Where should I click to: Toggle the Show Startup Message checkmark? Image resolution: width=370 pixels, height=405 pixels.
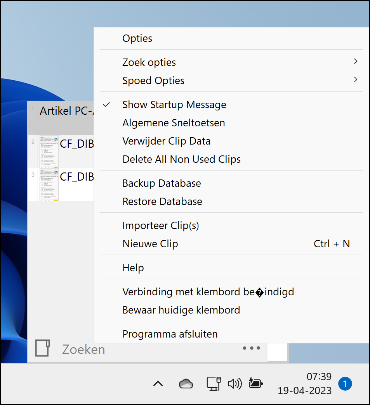coord(106,105)
